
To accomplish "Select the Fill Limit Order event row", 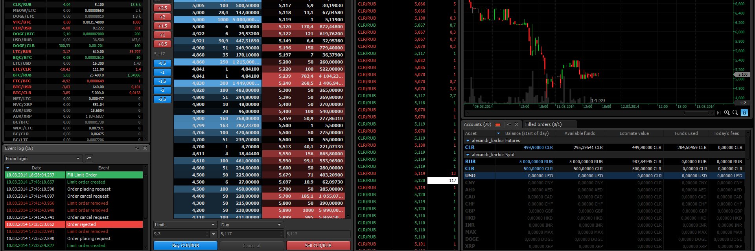I will pos(74,175).
